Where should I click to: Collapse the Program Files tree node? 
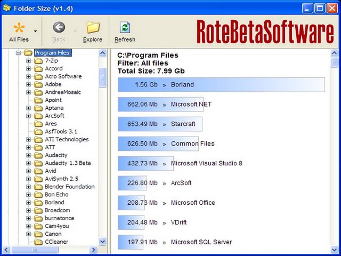(x=19, y=53)
